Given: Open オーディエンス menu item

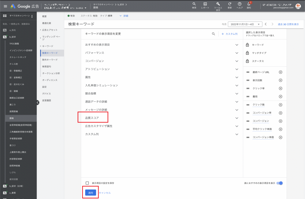Looking at the screenshot, I should pos(50,80).
